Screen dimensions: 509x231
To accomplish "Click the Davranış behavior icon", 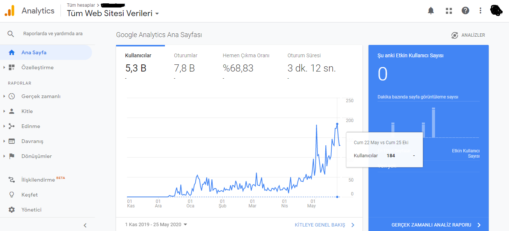I will click(12, 141).
